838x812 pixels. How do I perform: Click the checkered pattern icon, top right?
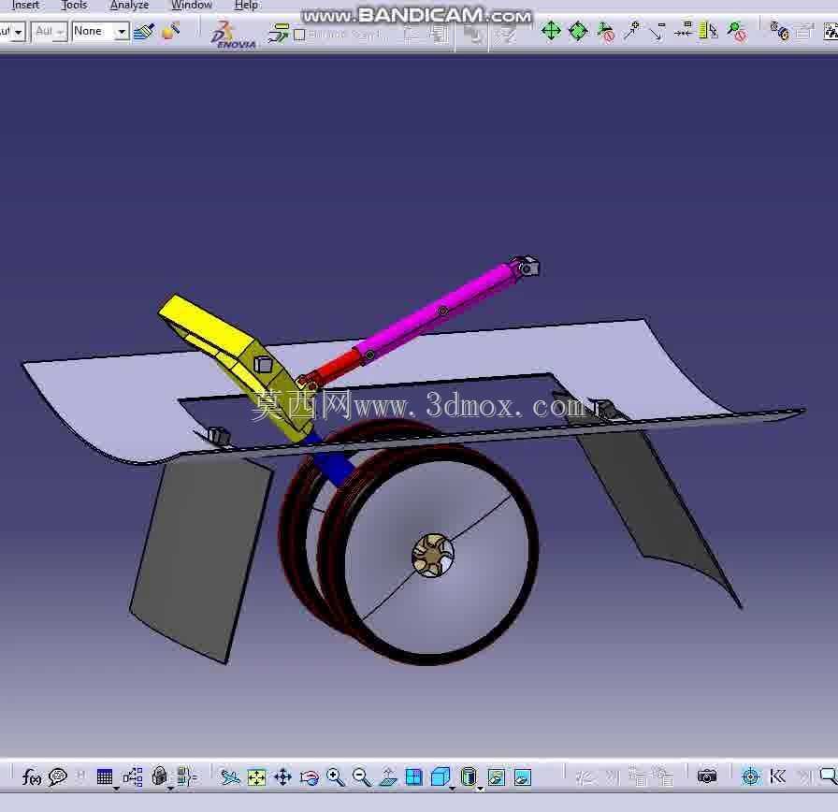tap(831, 32)
